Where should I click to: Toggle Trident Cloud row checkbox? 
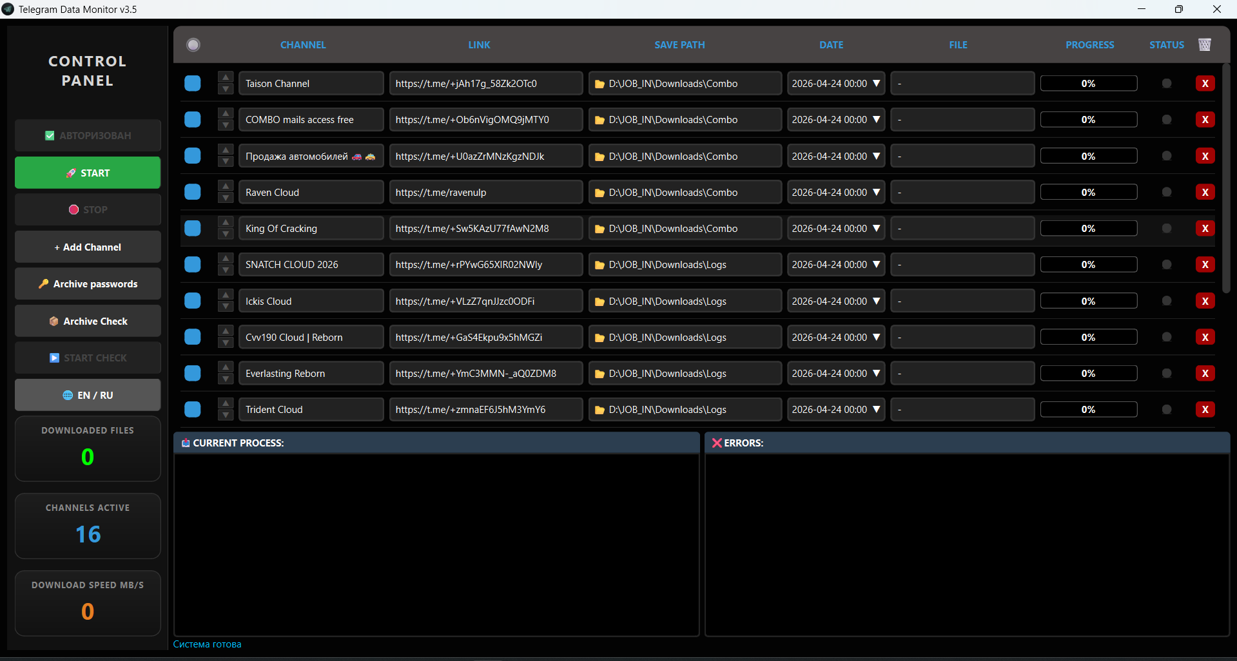click(192, 409)
